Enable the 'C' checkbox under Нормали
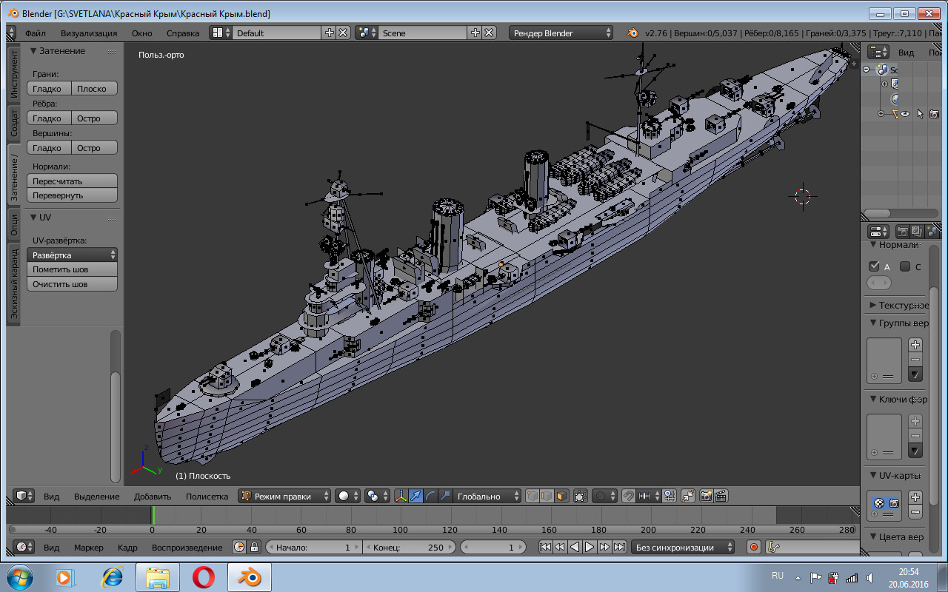 905,266
